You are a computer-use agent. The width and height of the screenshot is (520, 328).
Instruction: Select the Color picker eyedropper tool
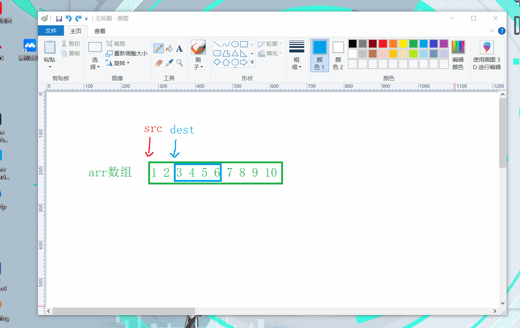click(169, 63)
